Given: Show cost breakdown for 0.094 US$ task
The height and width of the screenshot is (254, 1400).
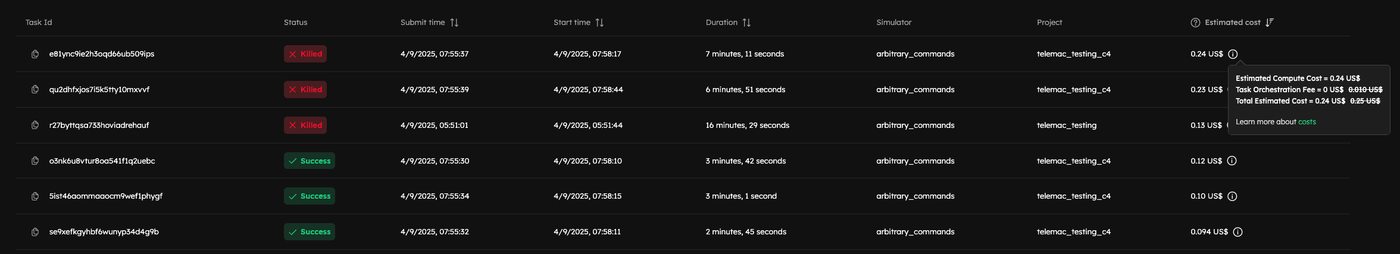Looking at the screenshot, I should (1237, 232).
